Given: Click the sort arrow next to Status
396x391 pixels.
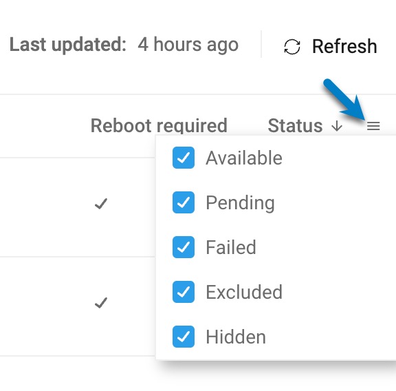Looking at the screenshot, I should [x=337, y=126].
